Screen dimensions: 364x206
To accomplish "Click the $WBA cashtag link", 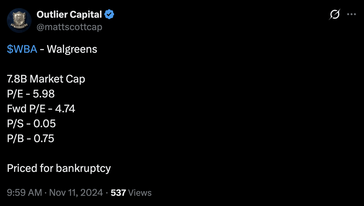I will pos(22,49).
